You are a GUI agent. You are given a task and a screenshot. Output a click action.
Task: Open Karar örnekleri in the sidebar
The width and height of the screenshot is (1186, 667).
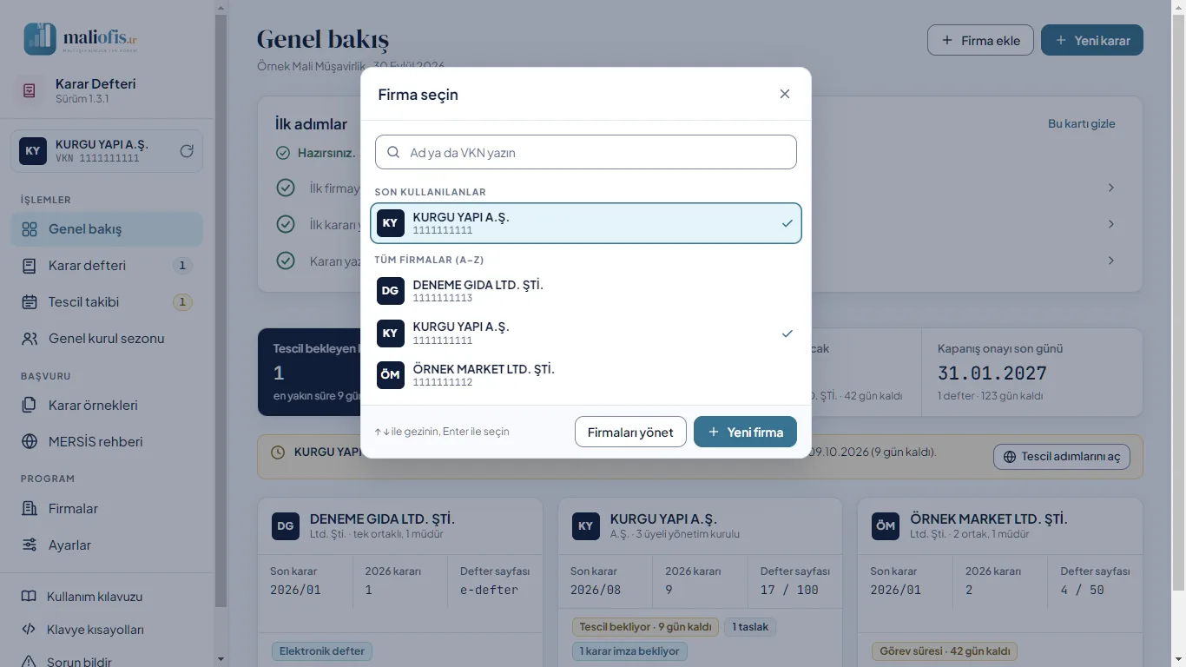tap(107, 406)
